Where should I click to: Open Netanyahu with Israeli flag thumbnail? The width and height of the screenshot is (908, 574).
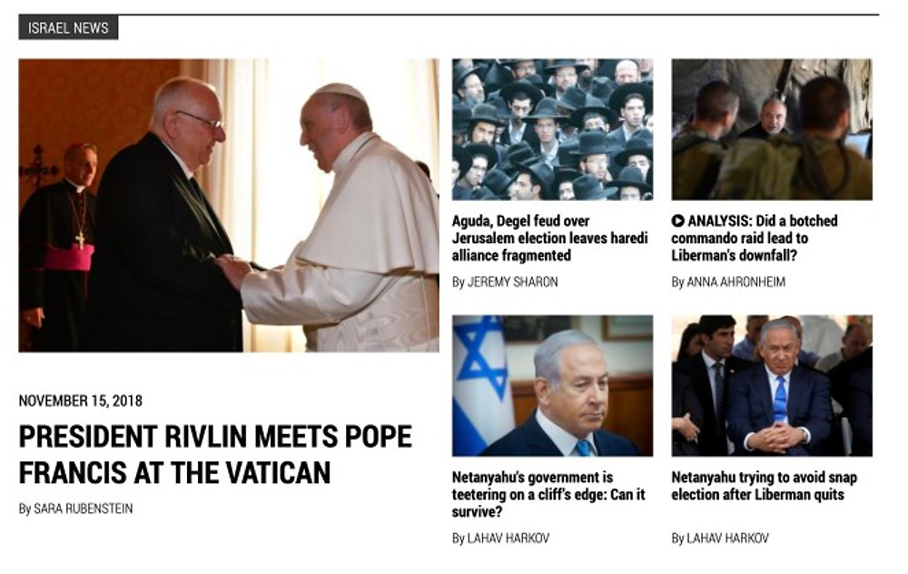pyautogui.click(x=552, y=386)
